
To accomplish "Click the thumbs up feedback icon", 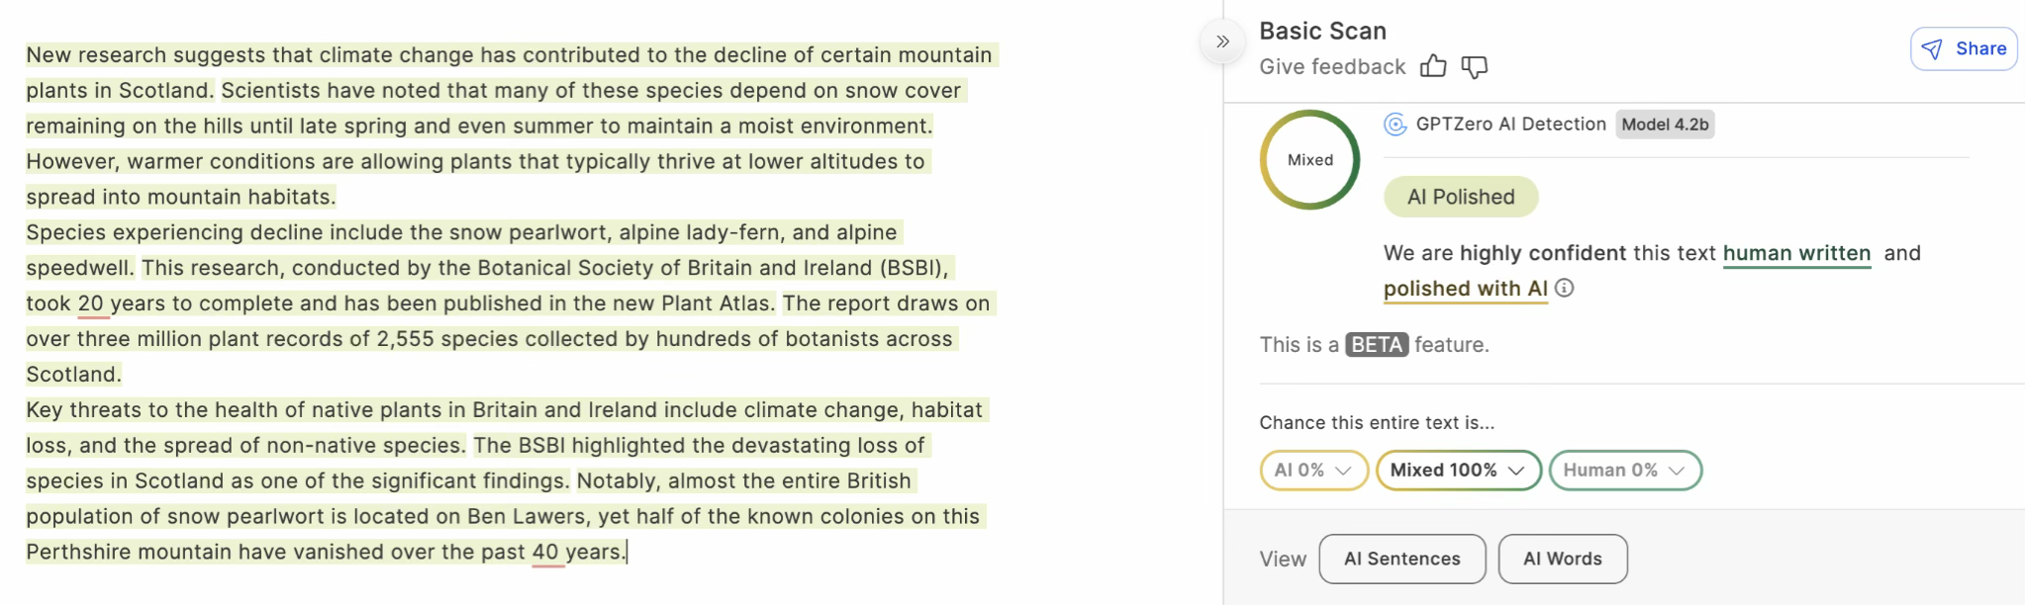I will 1432,66.
